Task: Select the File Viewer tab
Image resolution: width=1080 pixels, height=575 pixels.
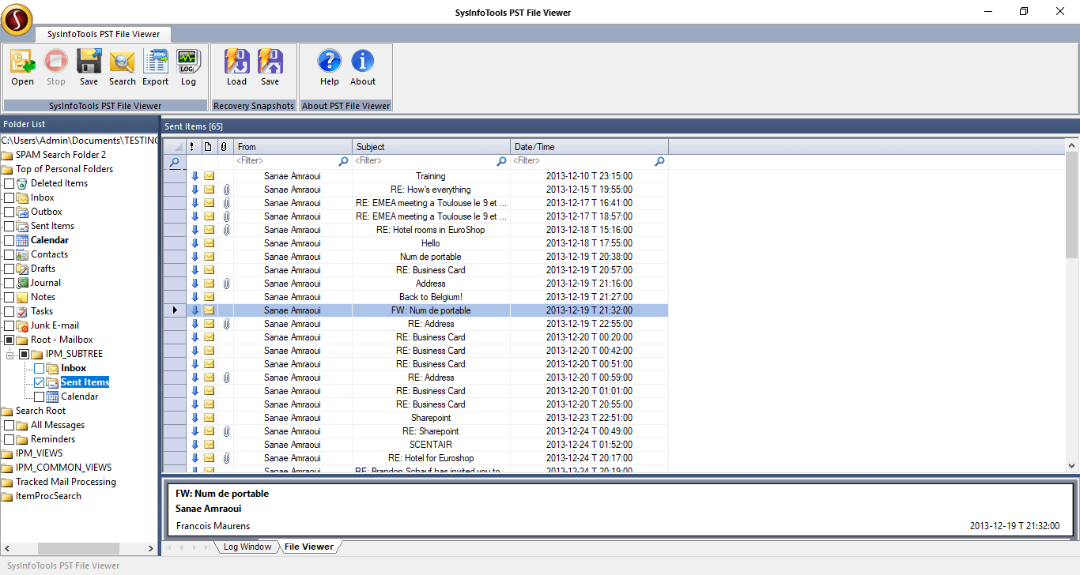Action: pyautogui.click(x=308, y=546)
